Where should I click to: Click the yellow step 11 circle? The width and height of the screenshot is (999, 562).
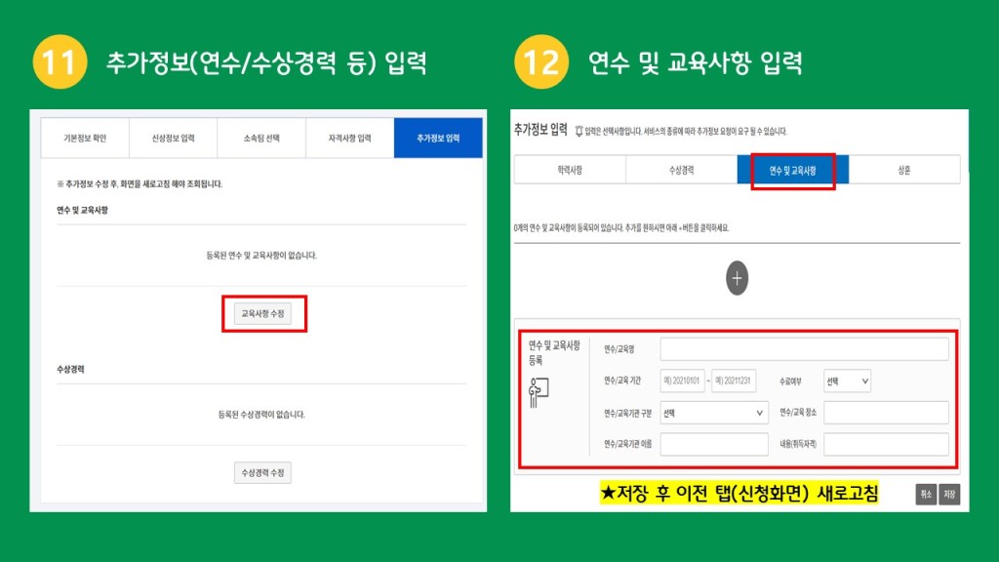pyautogui.click(x=60, y=63)
